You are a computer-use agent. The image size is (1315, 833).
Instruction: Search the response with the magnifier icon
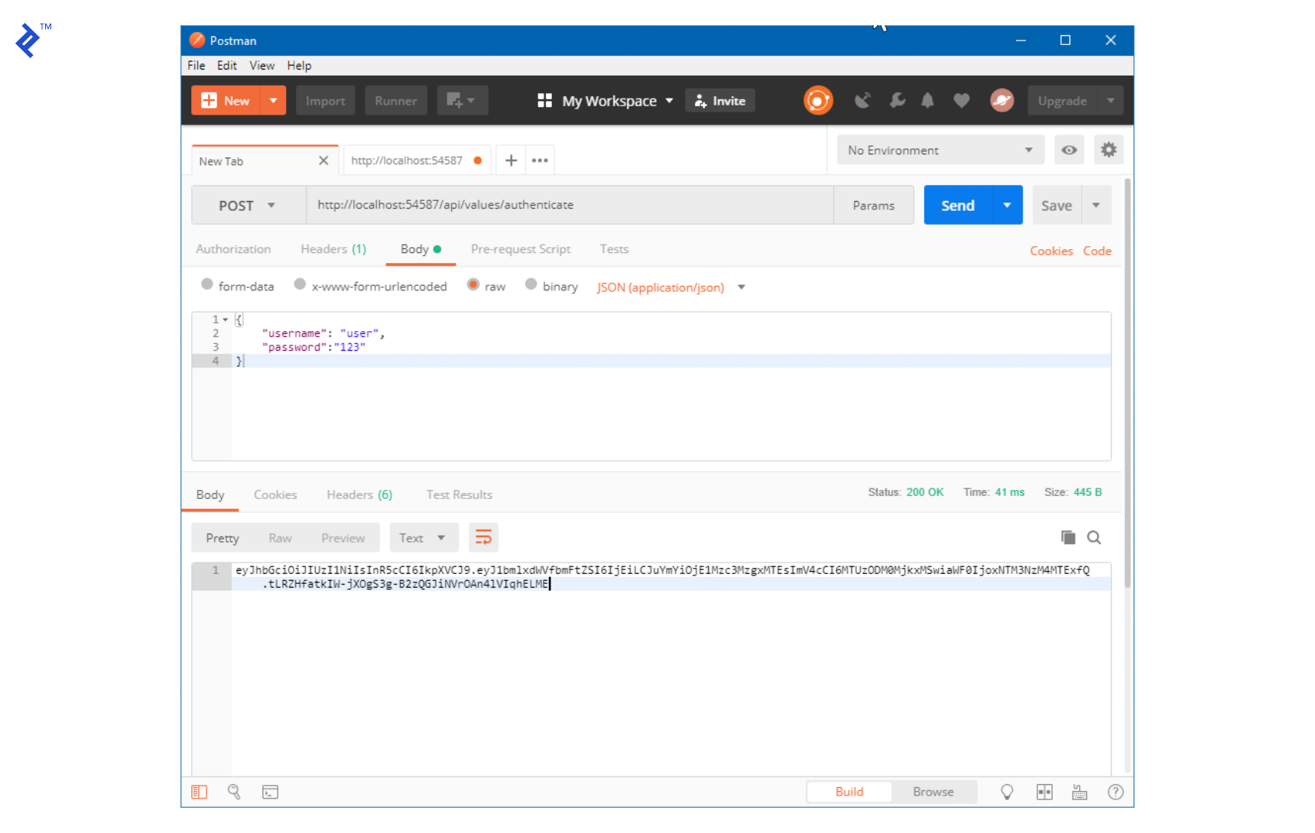click(x=1094, y=537)
